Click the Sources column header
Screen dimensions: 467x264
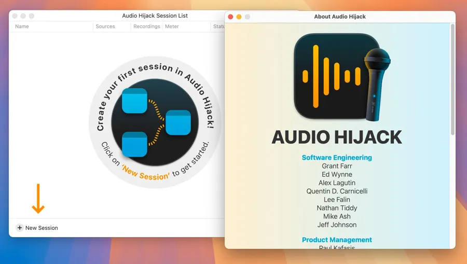(105, 26)
